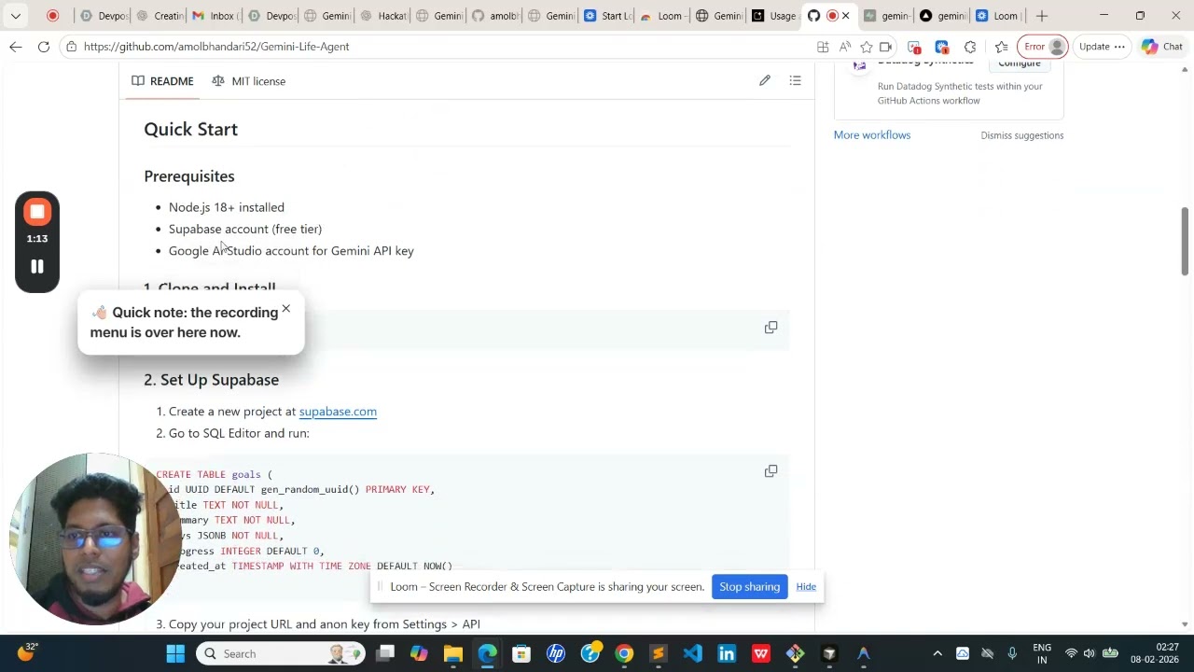Image resolution: width=1194 pixels, height=672 pixels.
Task: Click the microphone tray icon
Action: pos(1012,654)
